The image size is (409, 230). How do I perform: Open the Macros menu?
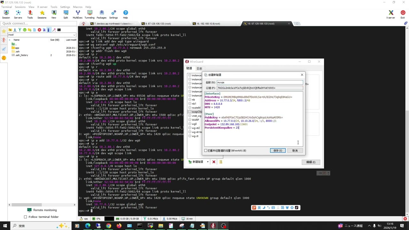(78, 7)
